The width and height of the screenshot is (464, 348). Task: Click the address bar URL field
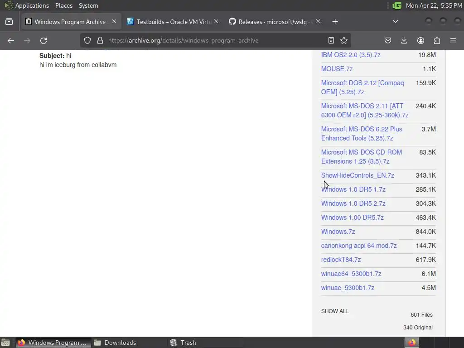215,40
